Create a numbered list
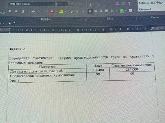The image size is (165, 123). coord(99,4)
